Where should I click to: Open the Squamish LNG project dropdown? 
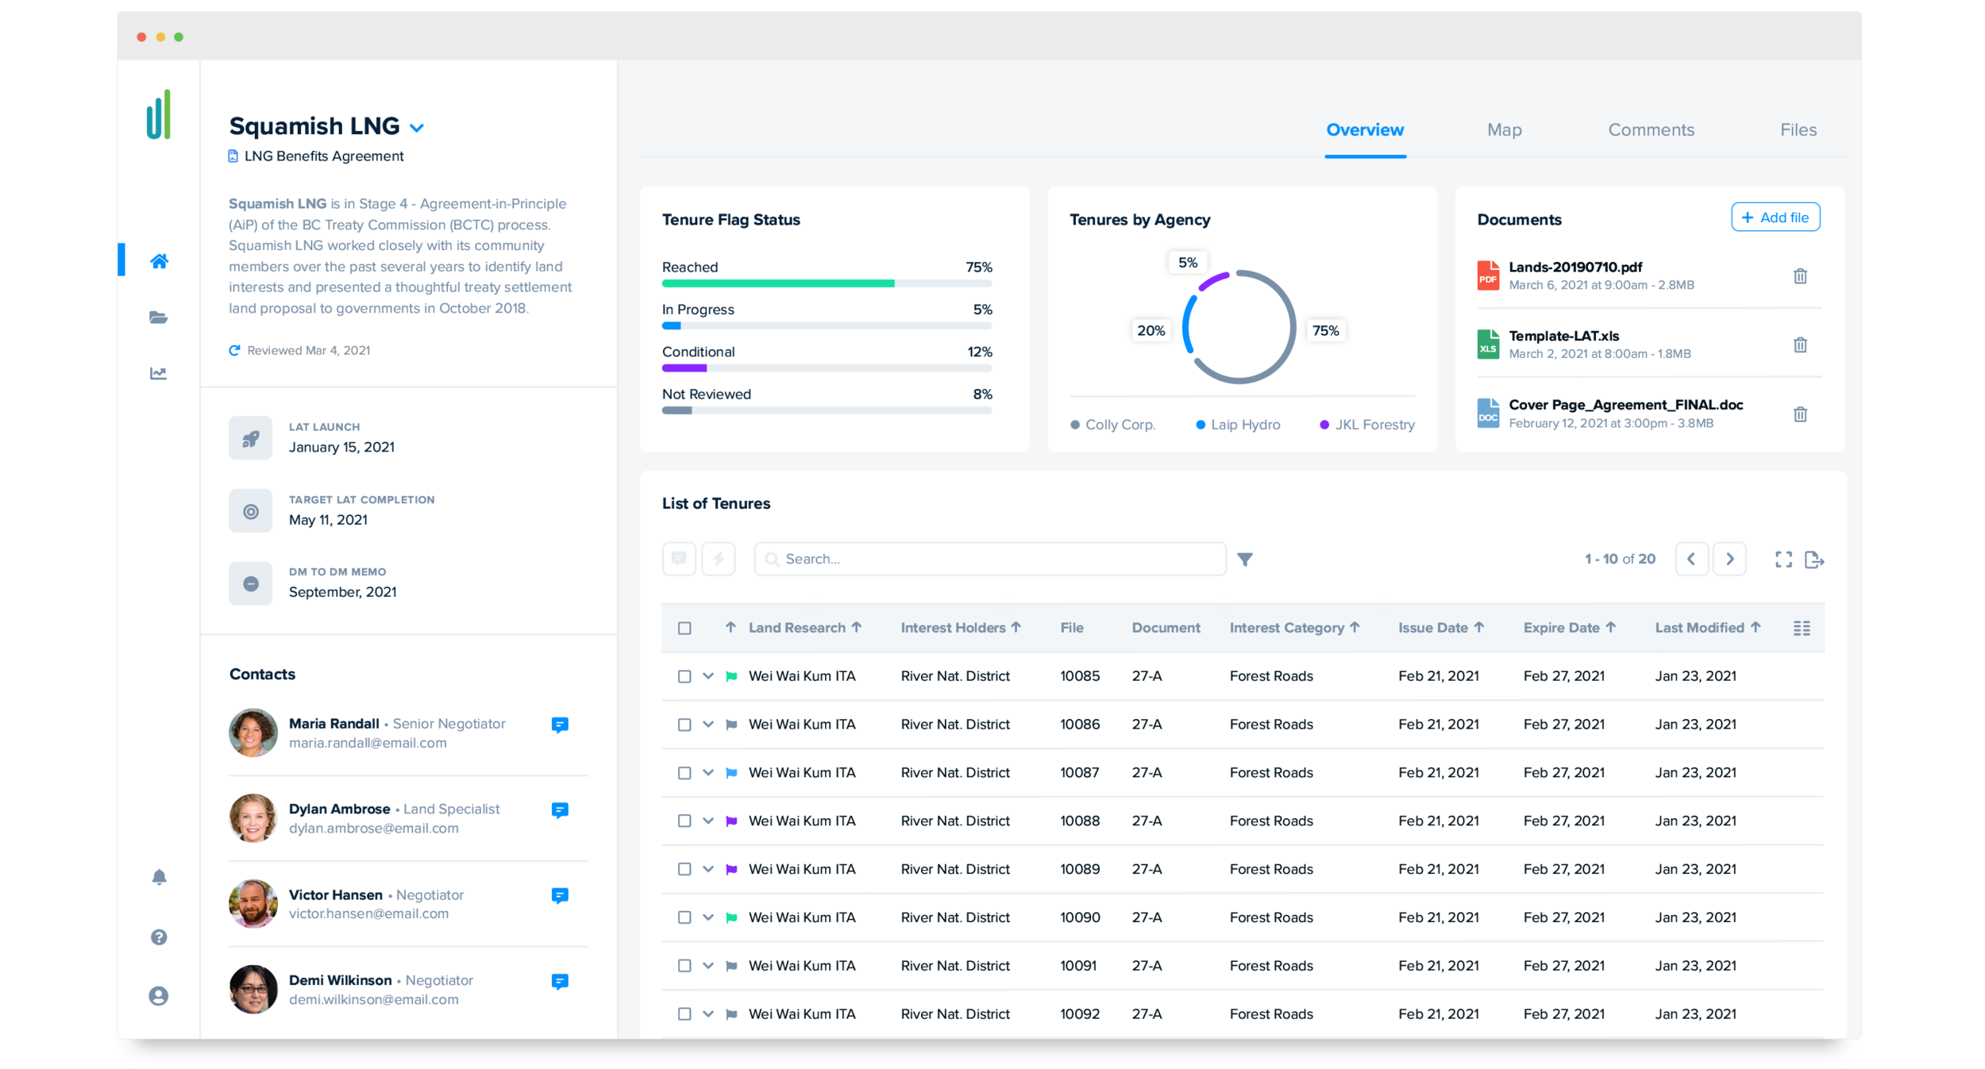coord(417,128)
